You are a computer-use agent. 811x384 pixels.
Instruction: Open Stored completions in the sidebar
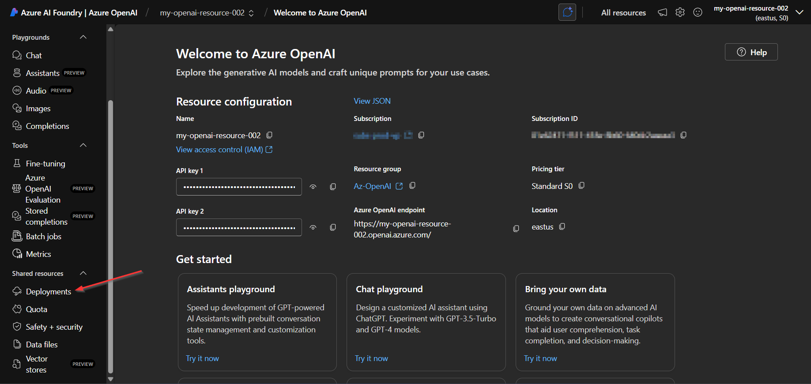[x=46, y=216]
